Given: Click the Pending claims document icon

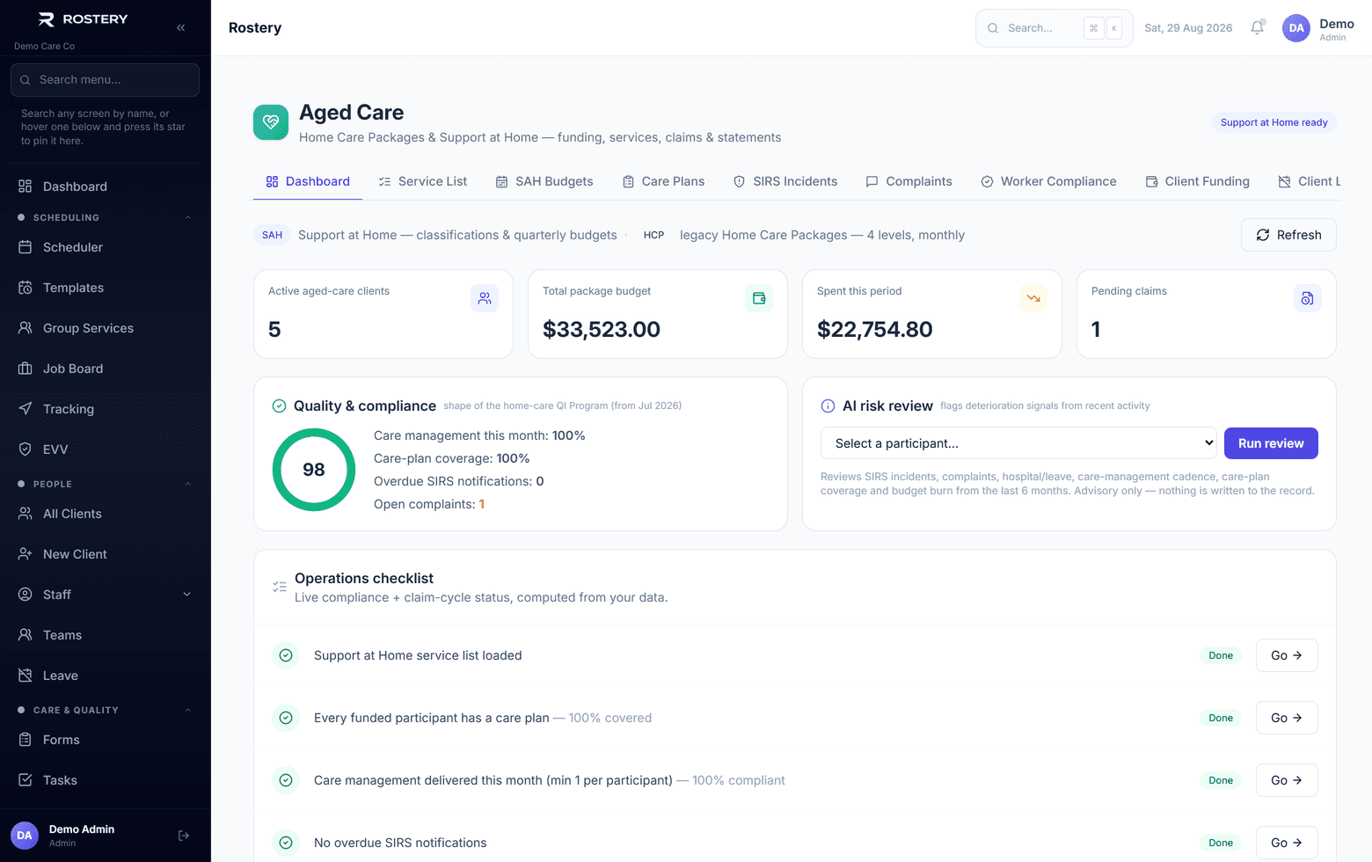Looking at the screenshot, I should click(1308, 298).
